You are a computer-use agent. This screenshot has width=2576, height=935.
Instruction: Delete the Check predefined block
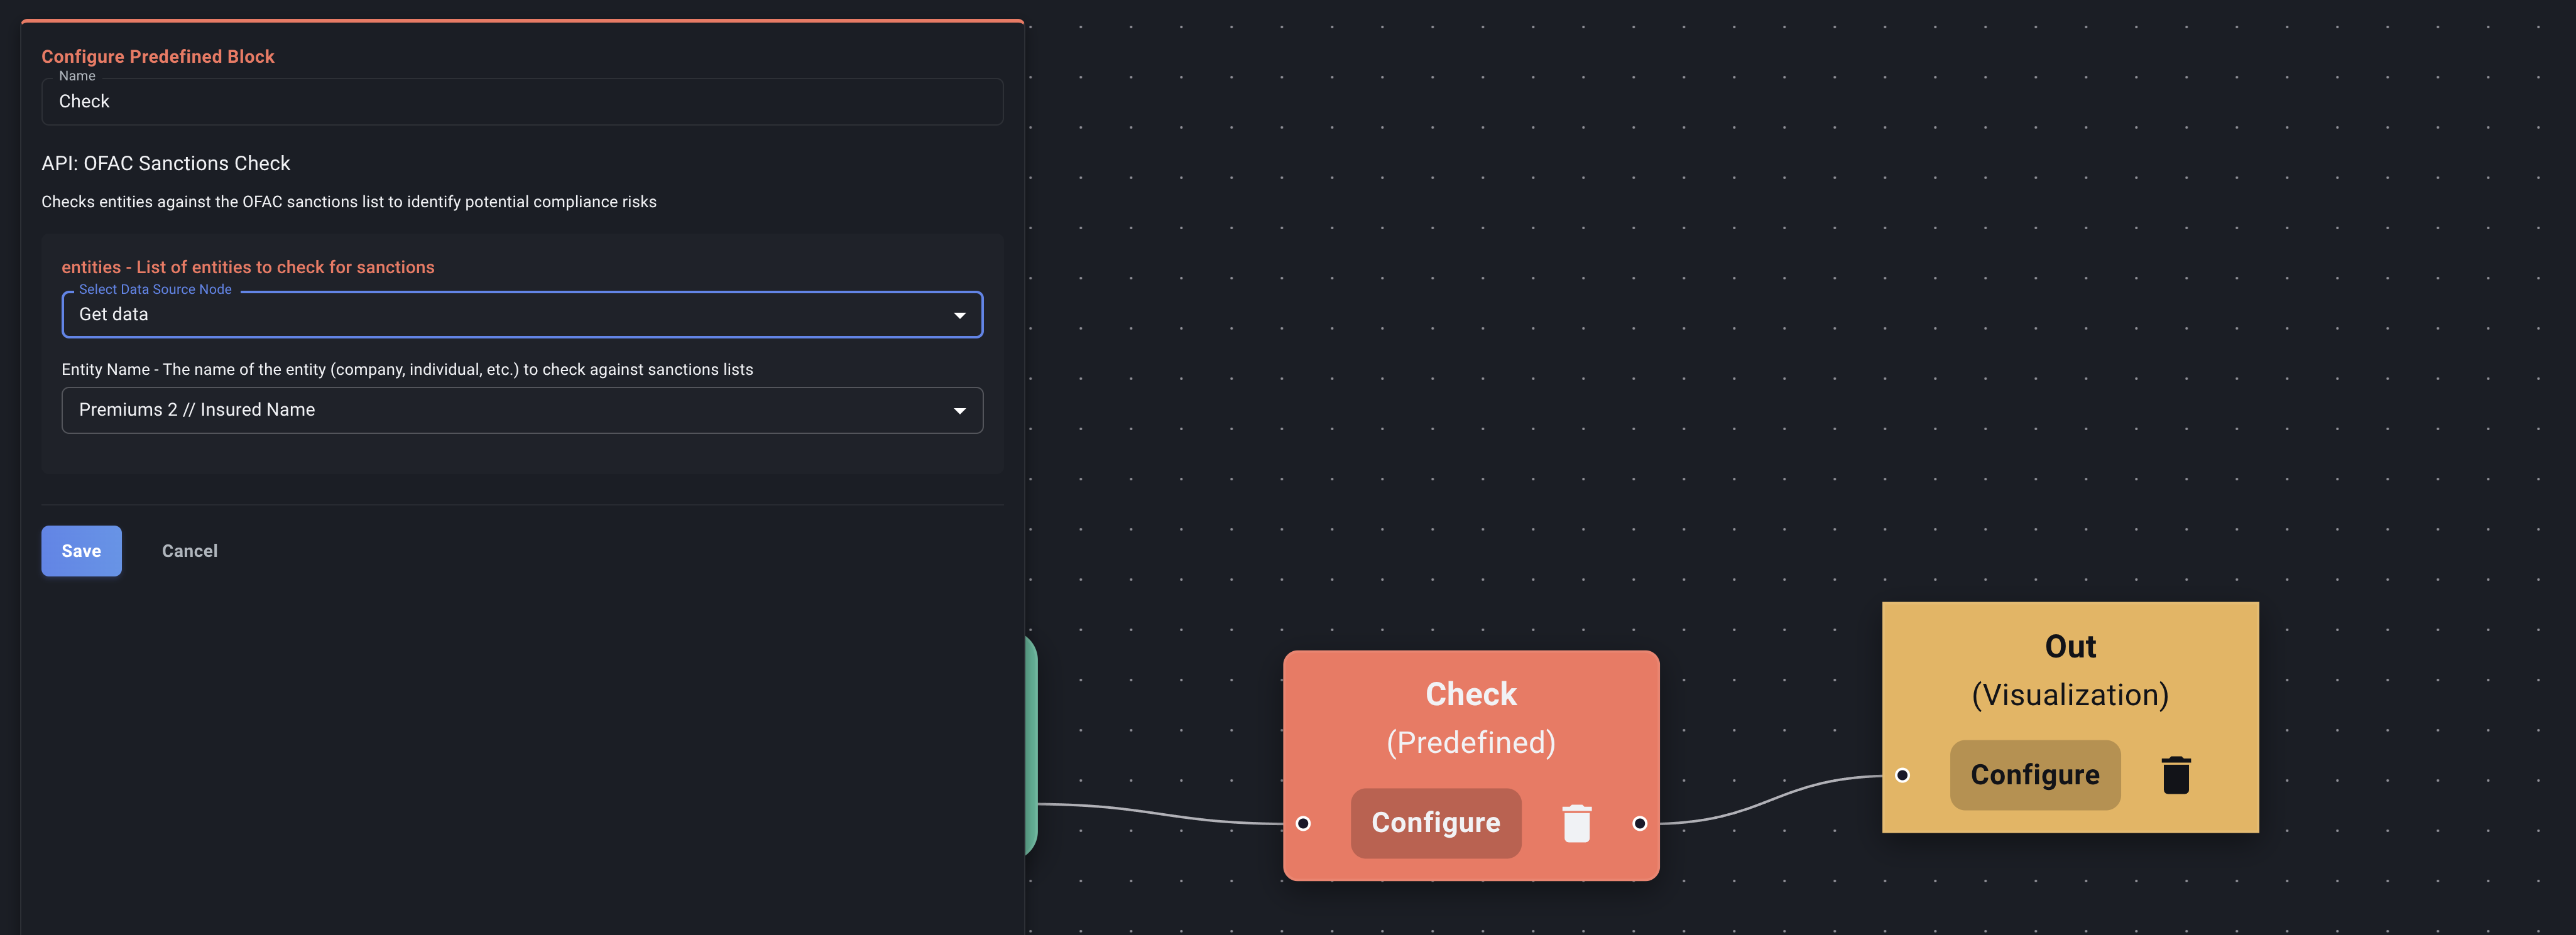click(x=1576, y=823)
